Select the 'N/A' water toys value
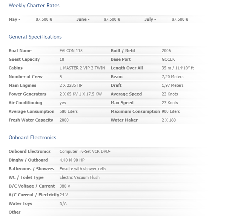 point(63,203)
